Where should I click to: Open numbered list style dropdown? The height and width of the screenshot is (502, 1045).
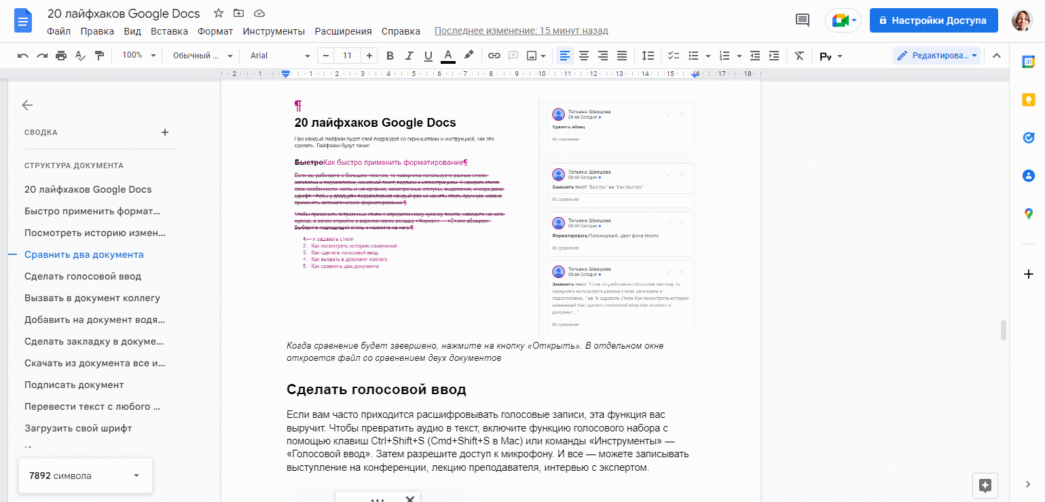tap(739, 56)
